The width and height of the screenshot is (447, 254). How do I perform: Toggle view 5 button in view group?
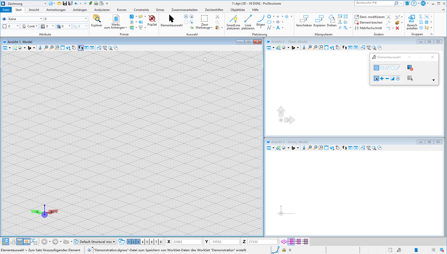pos(147,242)
